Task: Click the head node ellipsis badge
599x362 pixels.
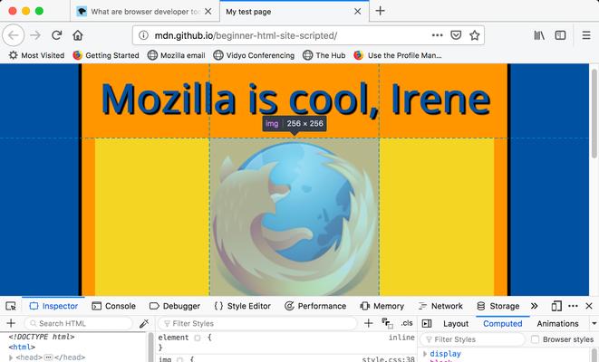Action: [49, 357]
